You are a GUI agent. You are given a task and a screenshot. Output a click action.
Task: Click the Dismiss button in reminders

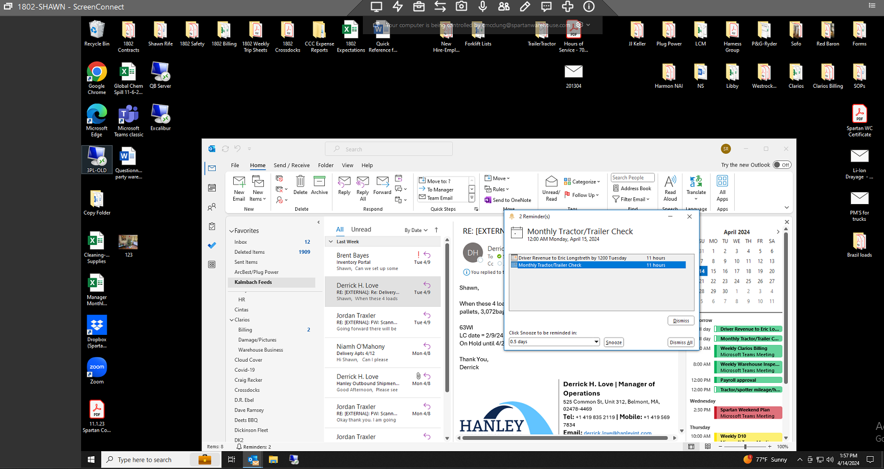click(x=681, y=320)
